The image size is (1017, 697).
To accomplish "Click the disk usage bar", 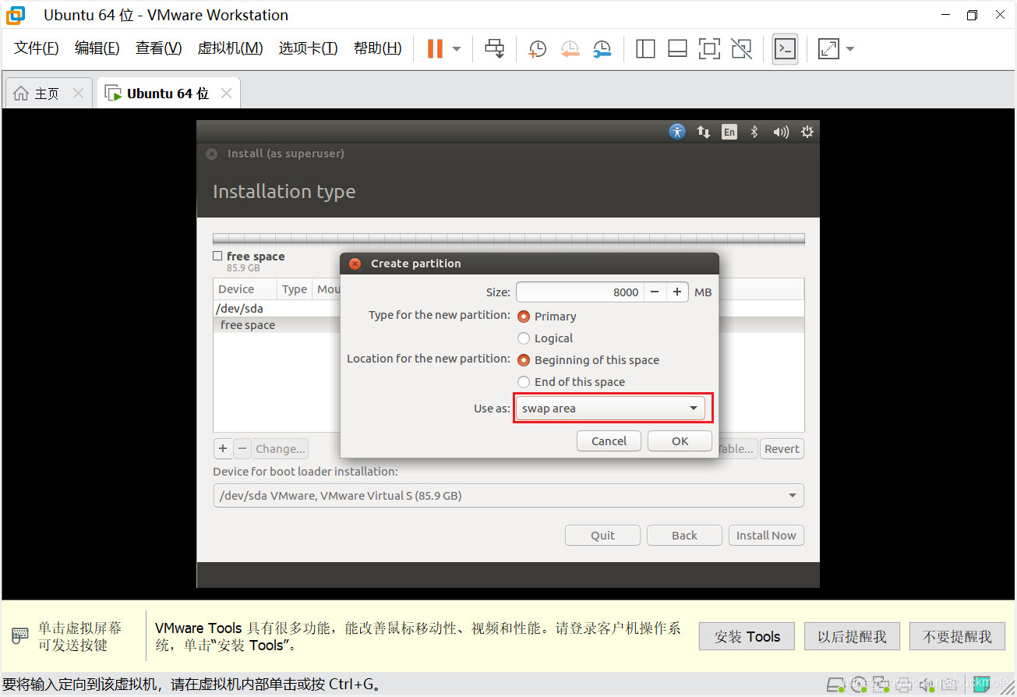I will tap(508, 239).
